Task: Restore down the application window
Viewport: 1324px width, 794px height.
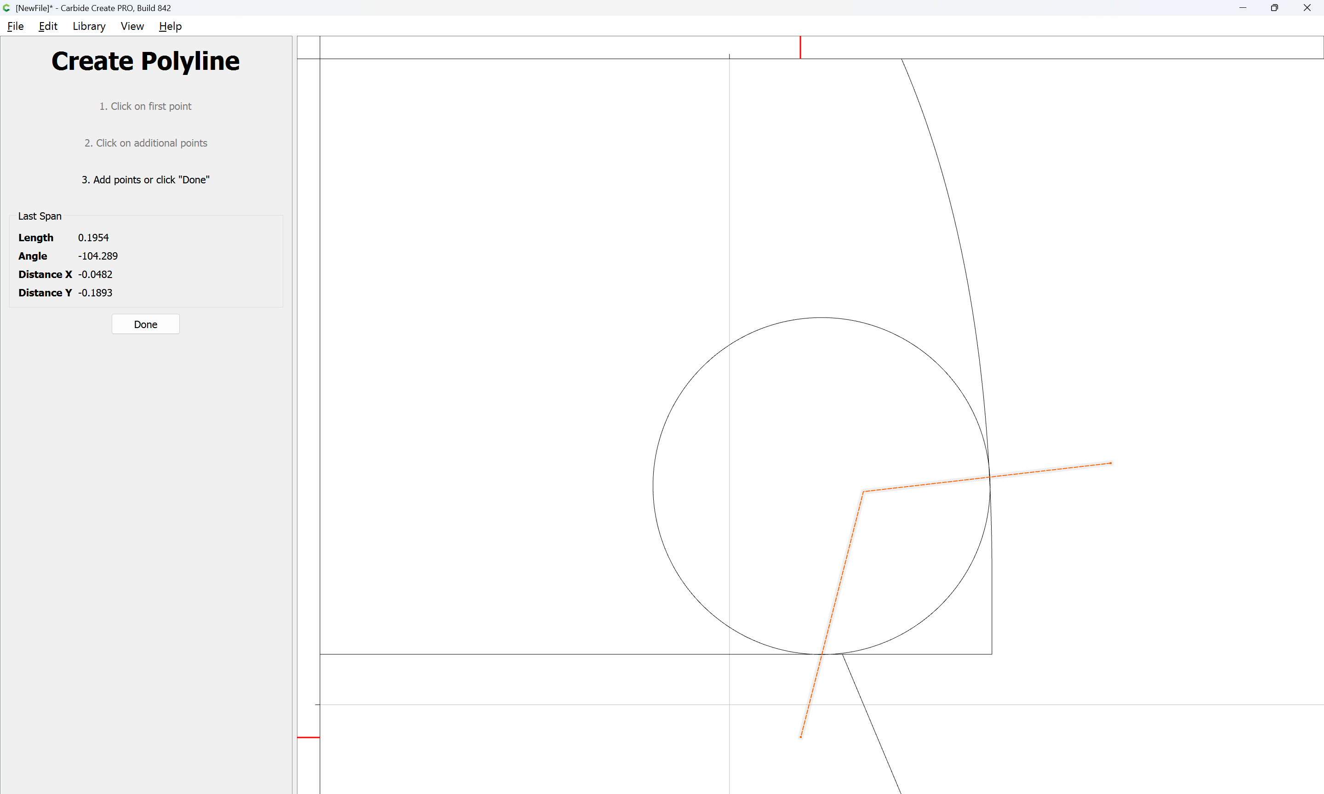Action: pos(1274,8)
